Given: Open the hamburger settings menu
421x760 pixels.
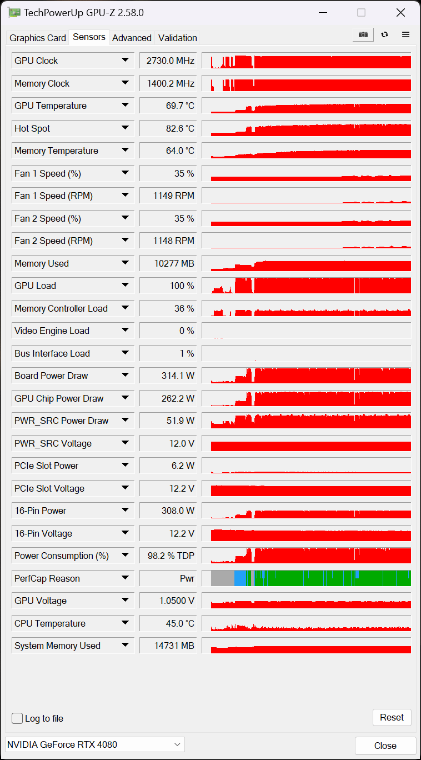Looking at the screenshot, I should [405, 34].
